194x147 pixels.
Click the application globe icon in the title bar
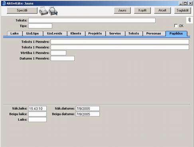click(x=4, y=3)
